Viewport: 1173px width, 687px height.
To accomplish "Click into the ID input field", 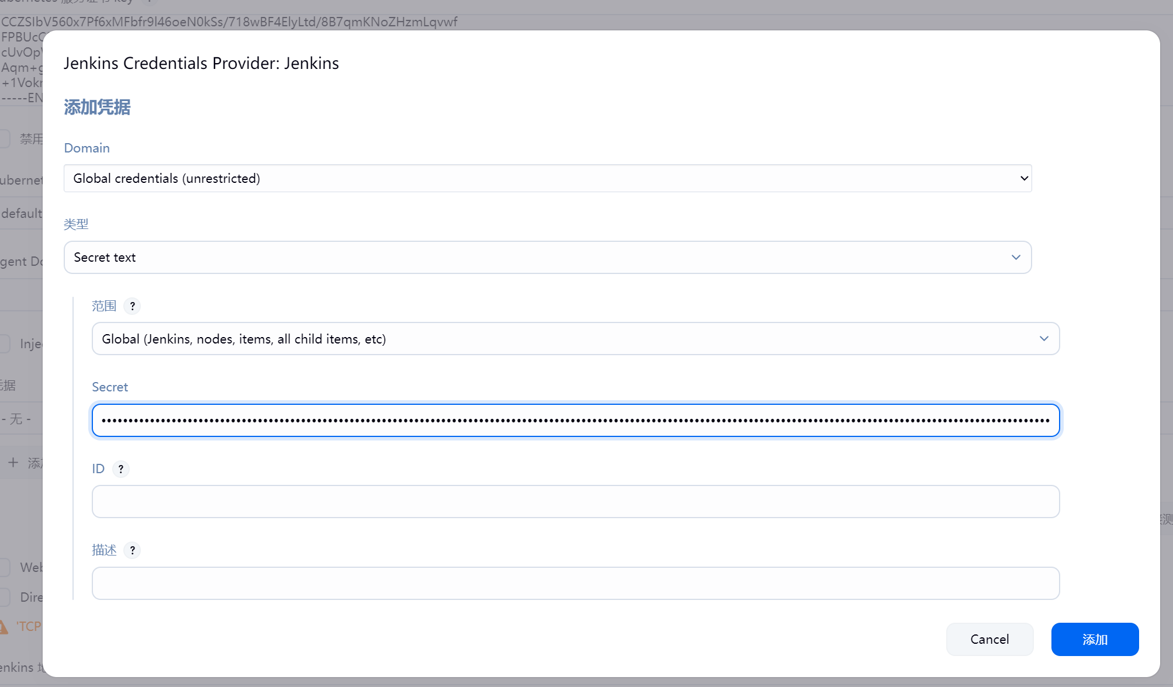I will (x=576, y=502).
